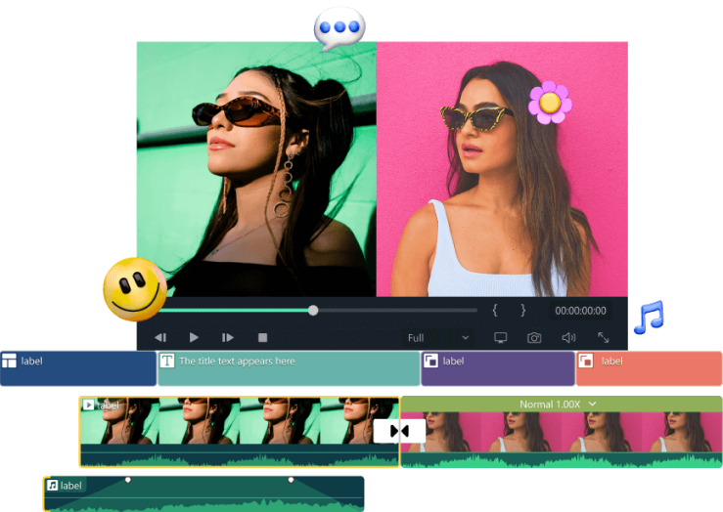
Task: Click the play icon on green video clip
Action: [x=88, y=405]
